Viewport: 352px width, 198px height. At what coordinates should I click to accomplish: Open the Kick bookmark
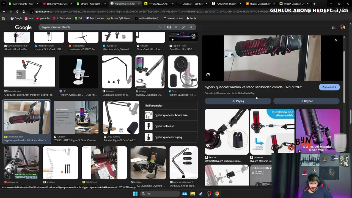[x=78, y=18]
